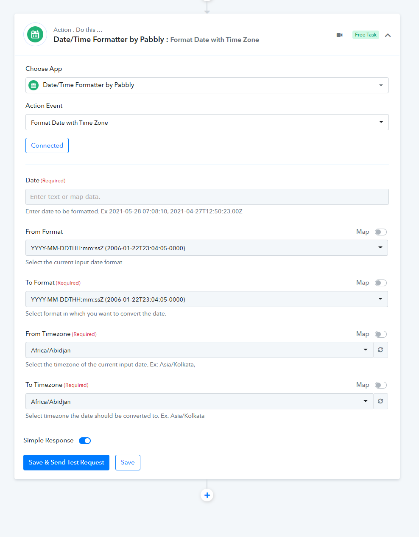
Task: Click the video tutorial camera icon
Action: point(339,35)
